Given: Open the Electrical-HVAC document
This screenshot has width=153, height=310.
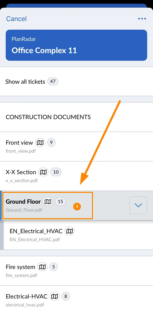Looking at the screenshot, I should (x=76, y=298).
